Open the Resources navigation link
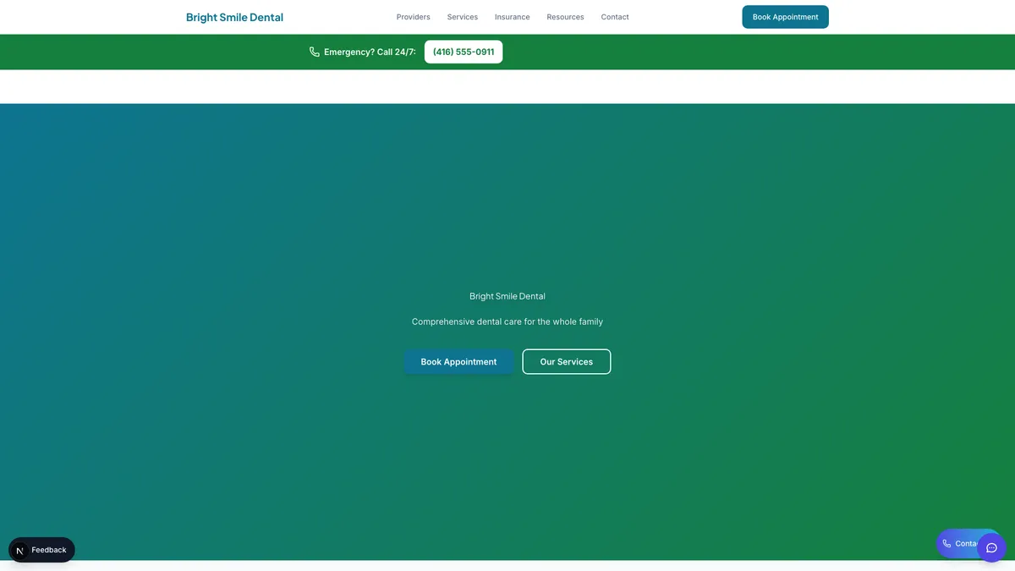The width and height of the screenshot is (1015, 571). (x=565, y=17)
